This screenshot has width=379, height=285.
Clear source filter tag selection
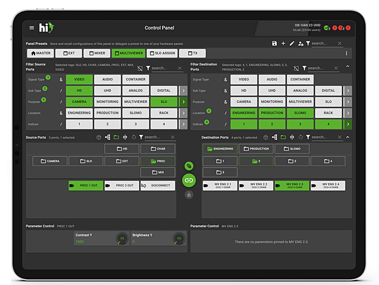140,68
